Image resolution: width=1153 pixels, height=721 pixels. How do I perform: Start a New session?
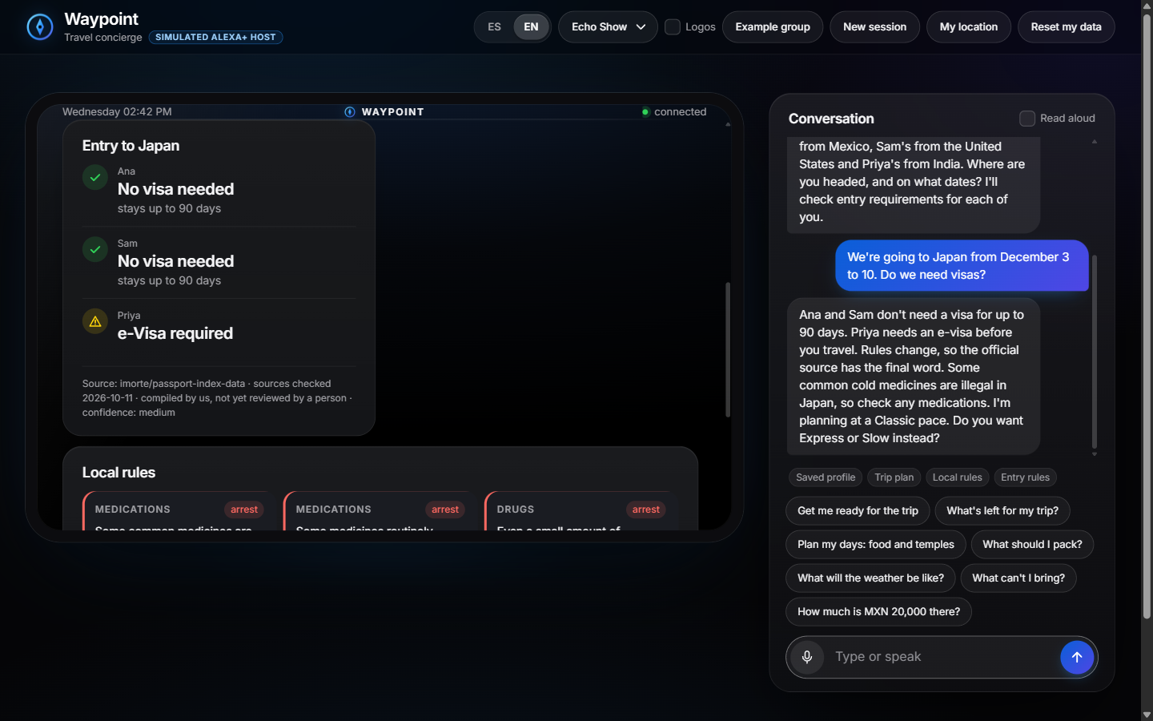[874, 26]
